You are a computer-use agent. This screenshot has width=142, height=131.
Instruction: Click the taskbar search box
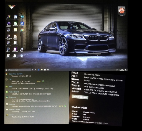(19, 70)
